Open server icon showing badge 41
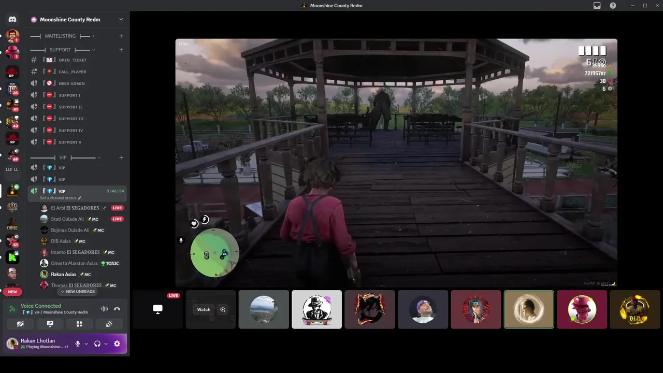 (12, 105)
